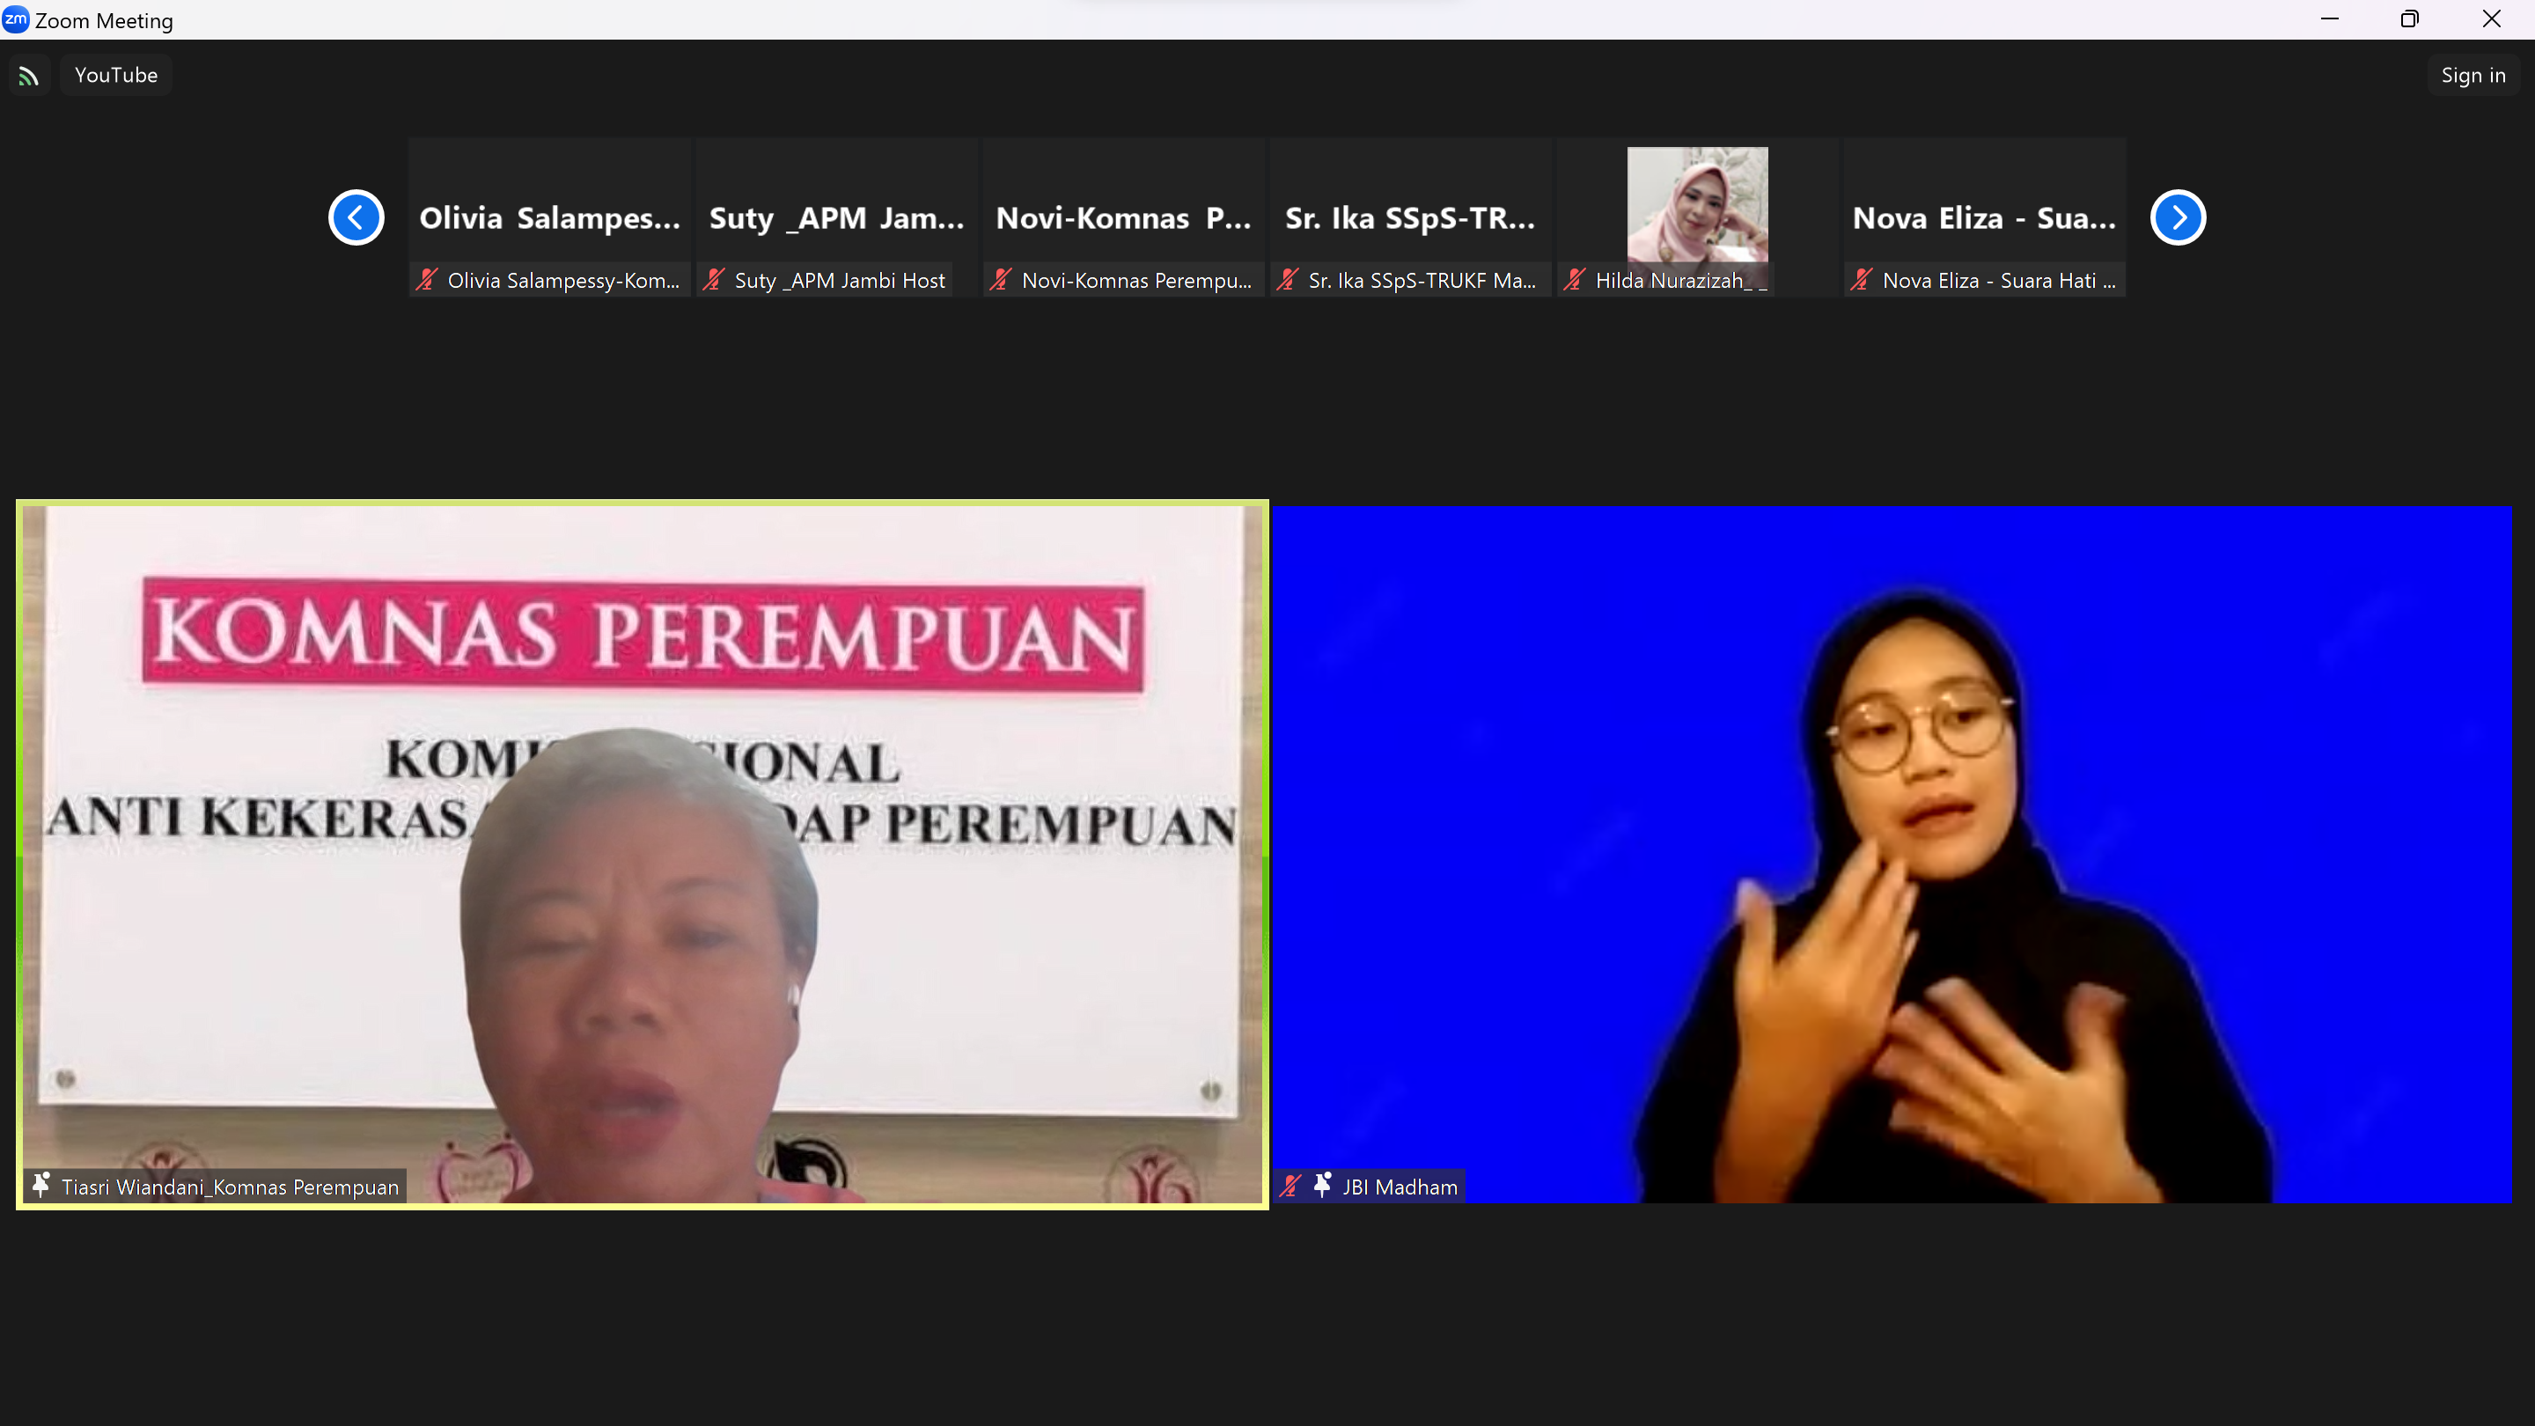Click muted mic icon for Hilda Nurazizah
The image size is (2535, 1426).
click(x=1575, y=281)
